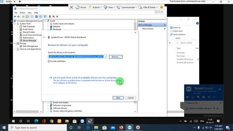The image size is (233, 131).
Task: Open TeamViewer from the local taskbar
Action: [130, 128]
